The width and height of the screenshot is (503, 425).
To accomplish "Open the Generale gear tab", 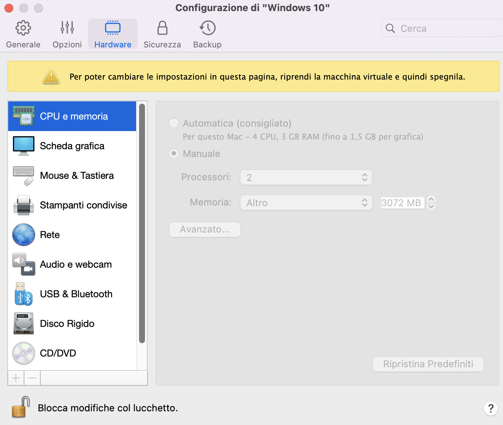I will [x=23, y=34].
